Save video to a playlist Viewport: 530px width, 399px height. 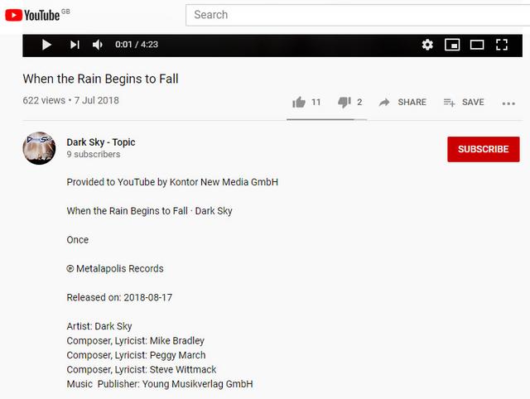[x=464, y=102]
